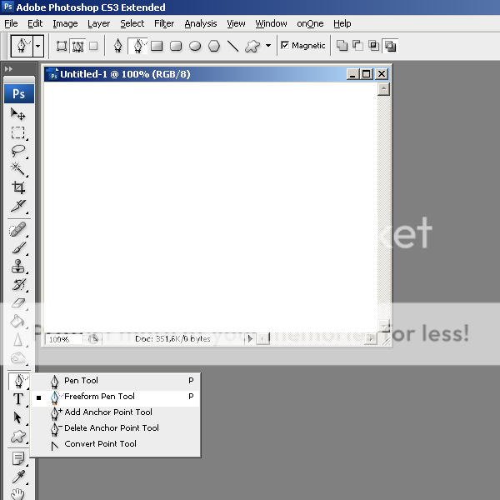Activate the Hand tool
Image resolution: width=500 pixels, height=500 pixels.
(17, 494)
